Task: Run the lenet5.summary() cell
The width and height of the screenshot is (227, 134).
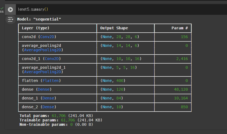Action: pyautogui.click(x=10, y=10)
